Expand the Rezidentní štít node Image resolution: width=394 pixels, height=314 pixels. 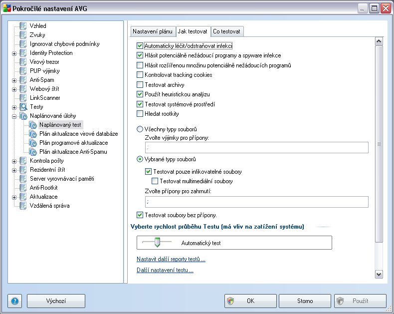[14, 170]
